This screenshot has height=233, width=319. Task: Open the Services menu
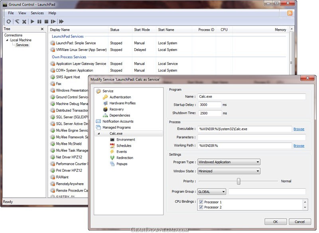point(37,13)
